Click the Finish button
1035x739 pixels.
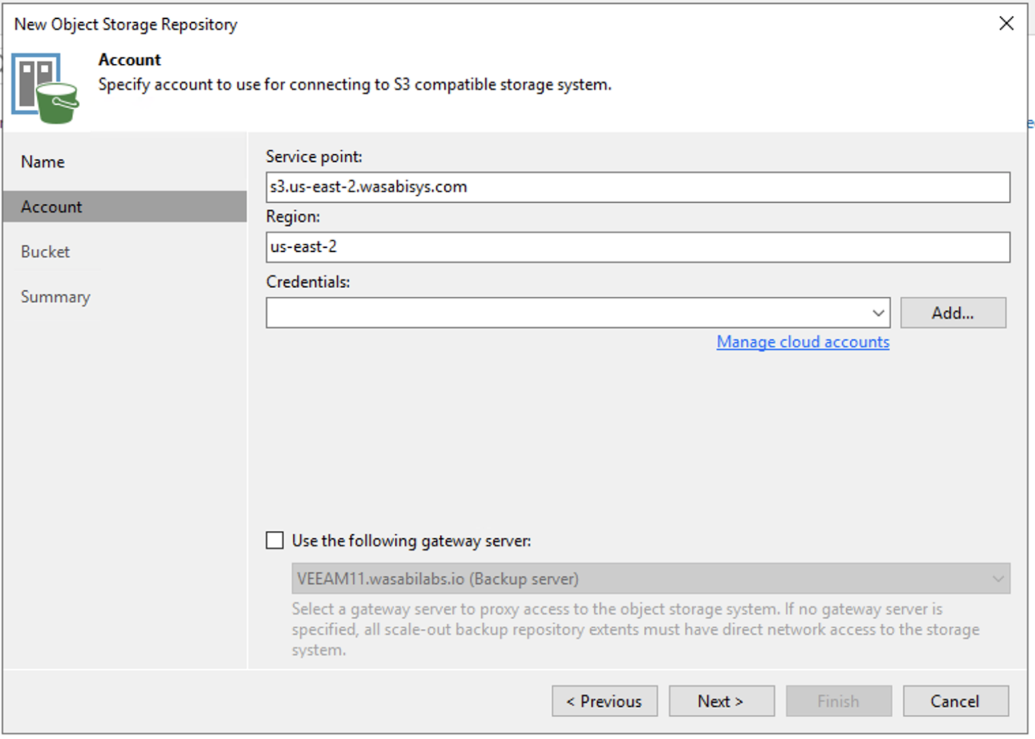(x=839, y=701)
